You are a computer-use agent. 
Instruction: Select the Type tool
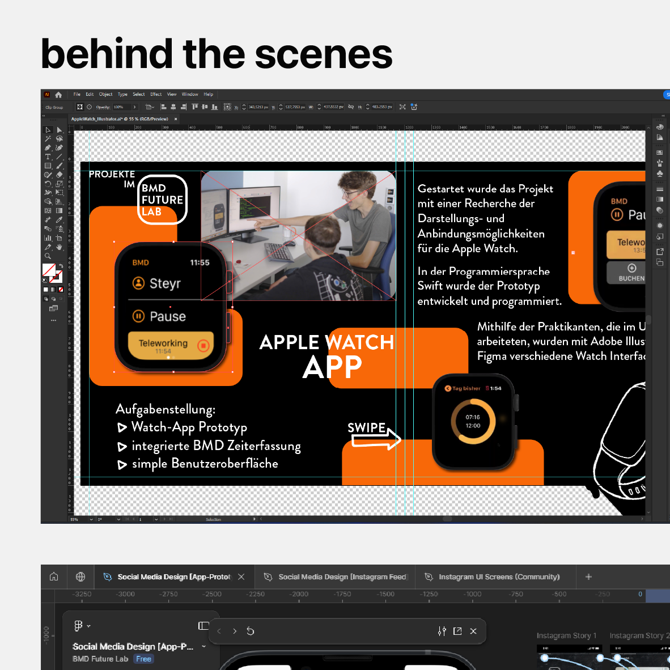click(48, 157)
